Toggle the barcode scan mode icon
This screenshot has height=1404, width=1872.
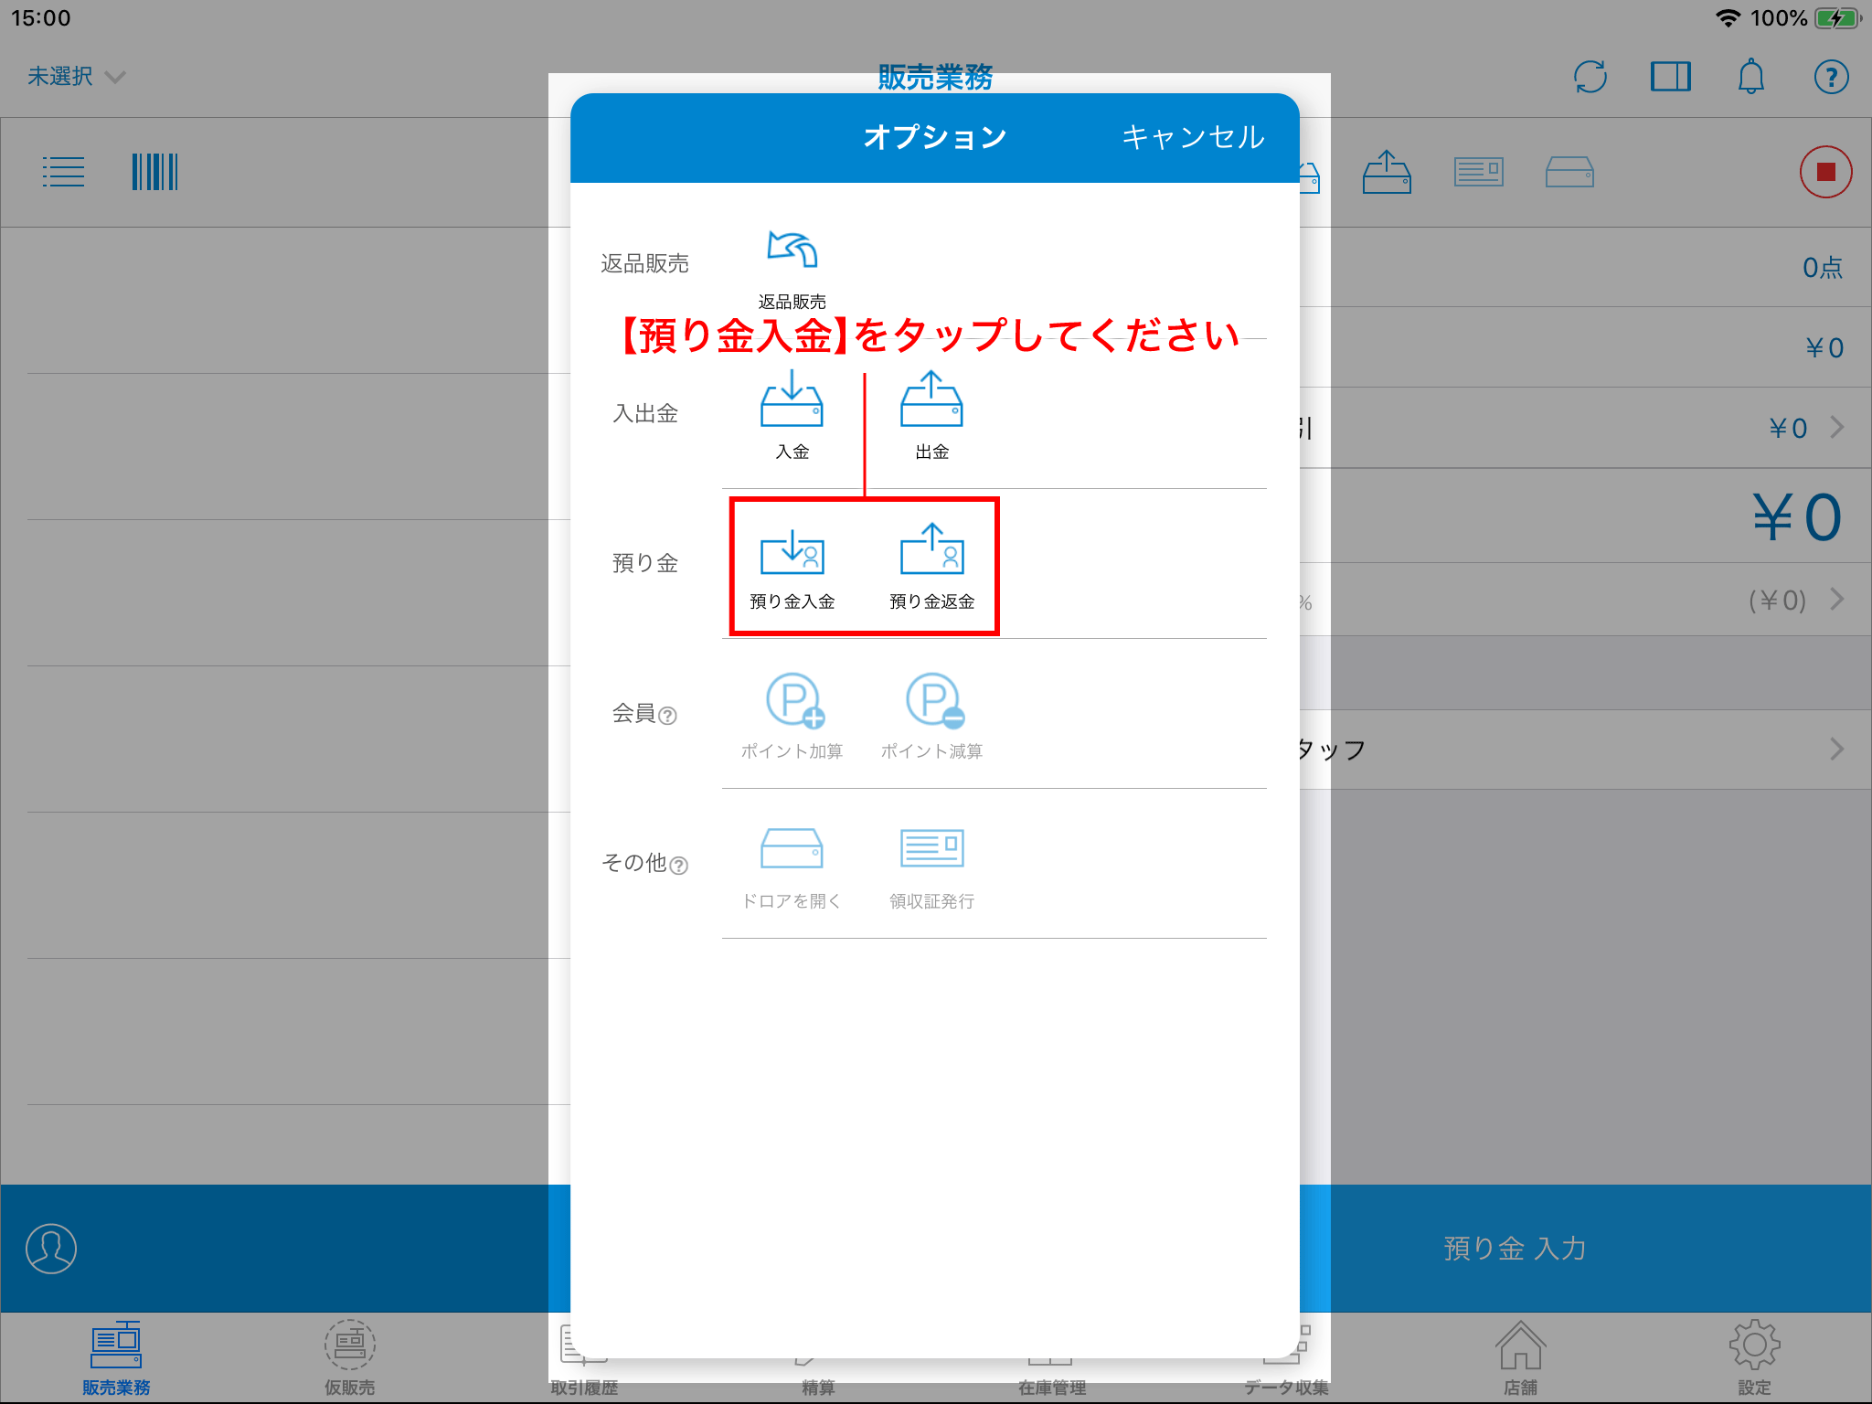pos(154,172)
